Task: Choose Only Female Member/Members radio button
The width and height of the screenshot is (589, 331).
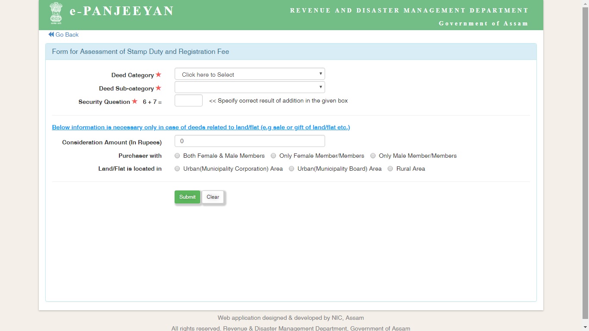Action: click(x=273, y=156)
